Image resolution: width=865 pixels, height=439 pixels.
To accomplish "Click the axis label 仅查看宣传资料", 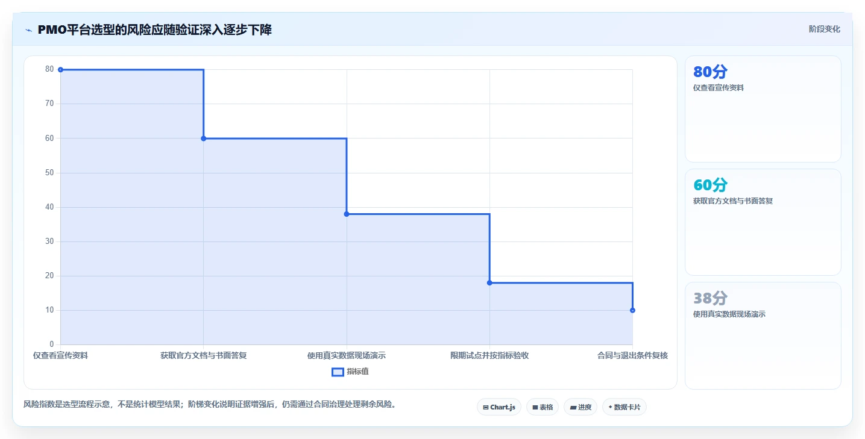I will click(60, 355).
